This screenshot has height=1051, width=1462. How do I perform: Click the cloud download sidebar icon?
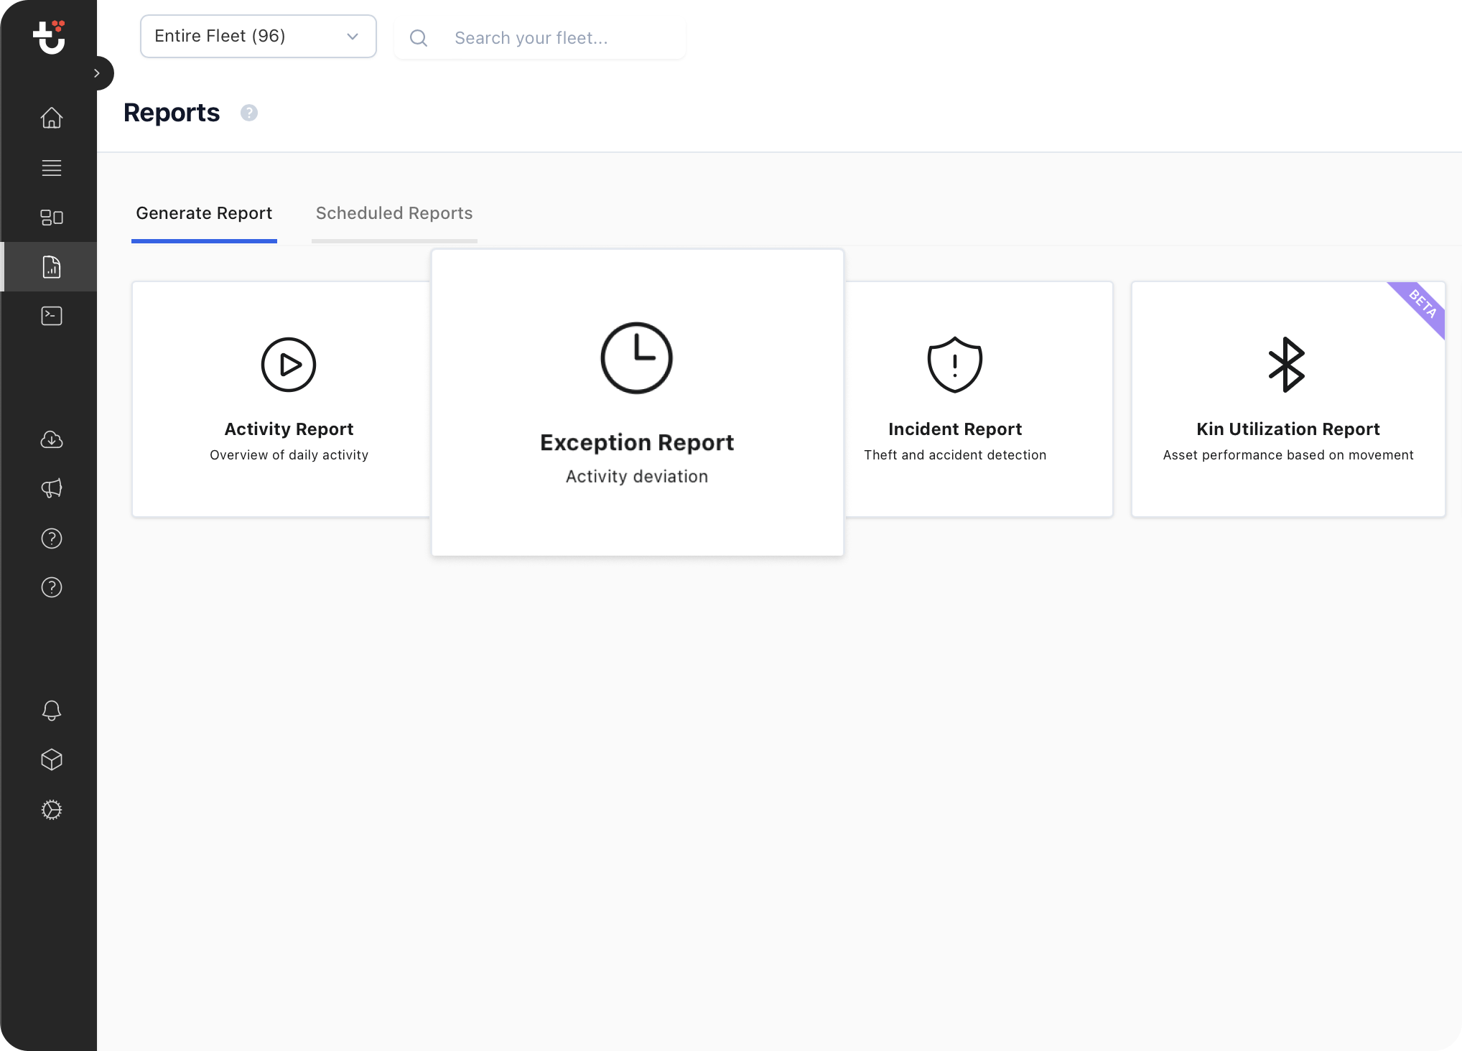(51, 439)
